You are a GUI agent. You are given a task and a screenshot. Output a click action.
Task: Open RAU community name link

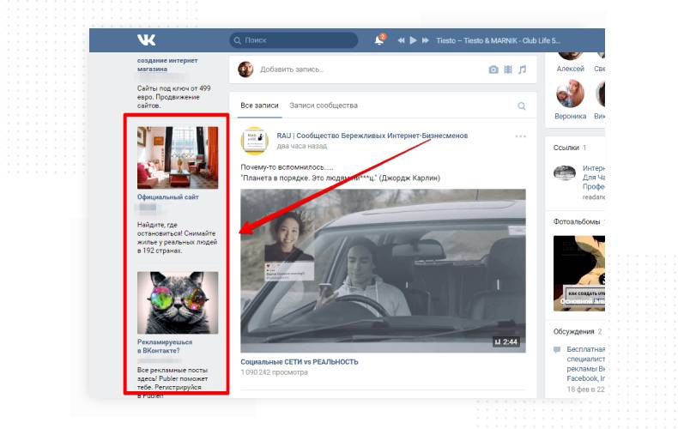pyautogui.click(x=372, y=136)
